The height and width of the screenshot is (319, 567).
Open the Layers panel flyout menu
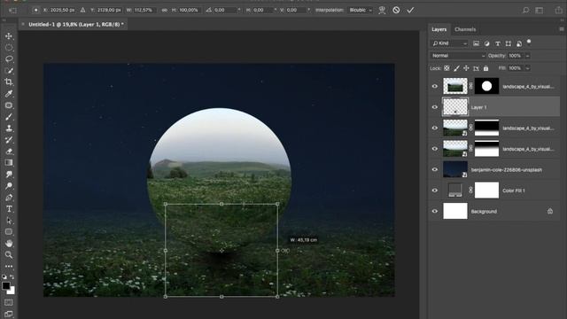pos(561,29)
